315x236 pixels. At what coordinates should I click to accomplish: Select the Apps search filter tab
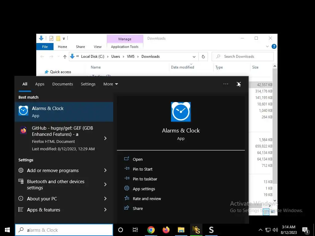(40, 84)
